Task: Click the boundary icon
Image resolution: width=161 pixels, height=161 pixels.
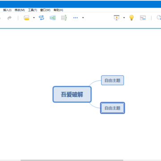Action: (52, 18)
